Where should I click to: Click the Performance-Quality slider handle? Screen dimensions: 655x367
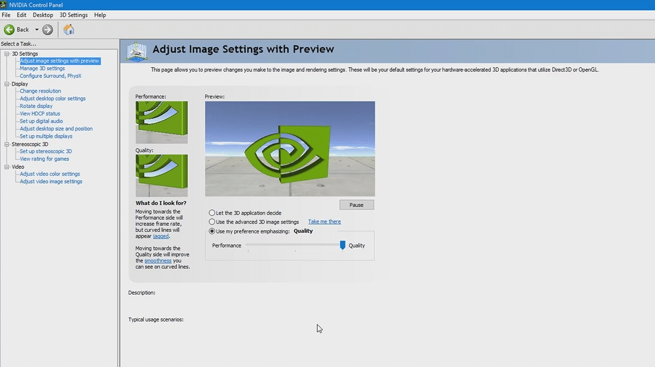pyautogui.click(x=342, y=246)
